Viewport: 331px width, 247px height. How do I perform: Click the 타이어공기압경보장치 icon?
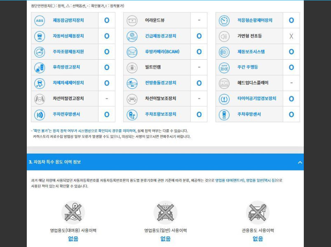224,98
